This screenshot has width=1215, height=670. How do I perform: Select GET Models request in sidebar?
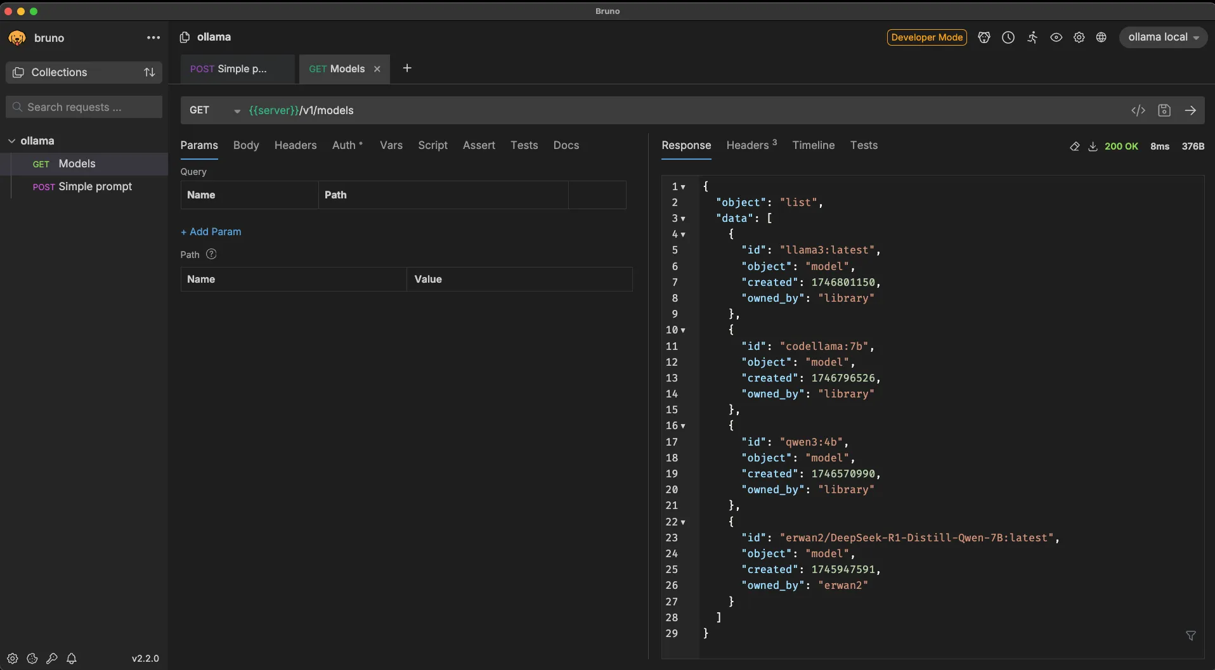point(84,164)
